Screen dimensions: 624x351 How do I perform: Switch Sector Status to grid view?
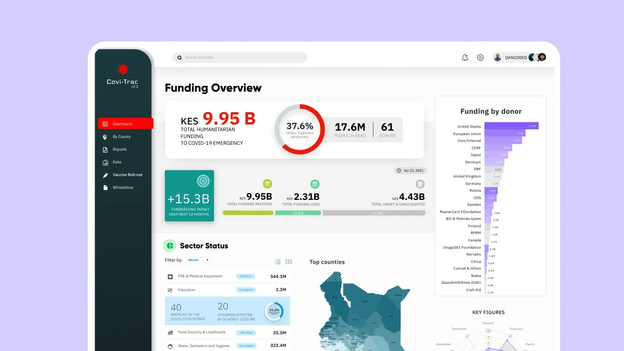289,262
